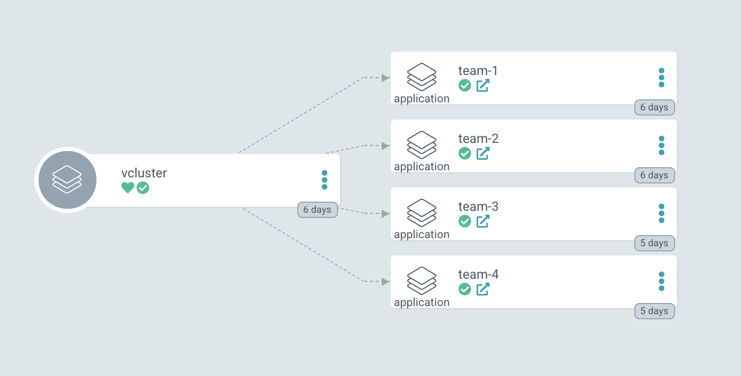Click team-4 application stack icon
This screenshot has width=741, height=376.
[422, 281]
